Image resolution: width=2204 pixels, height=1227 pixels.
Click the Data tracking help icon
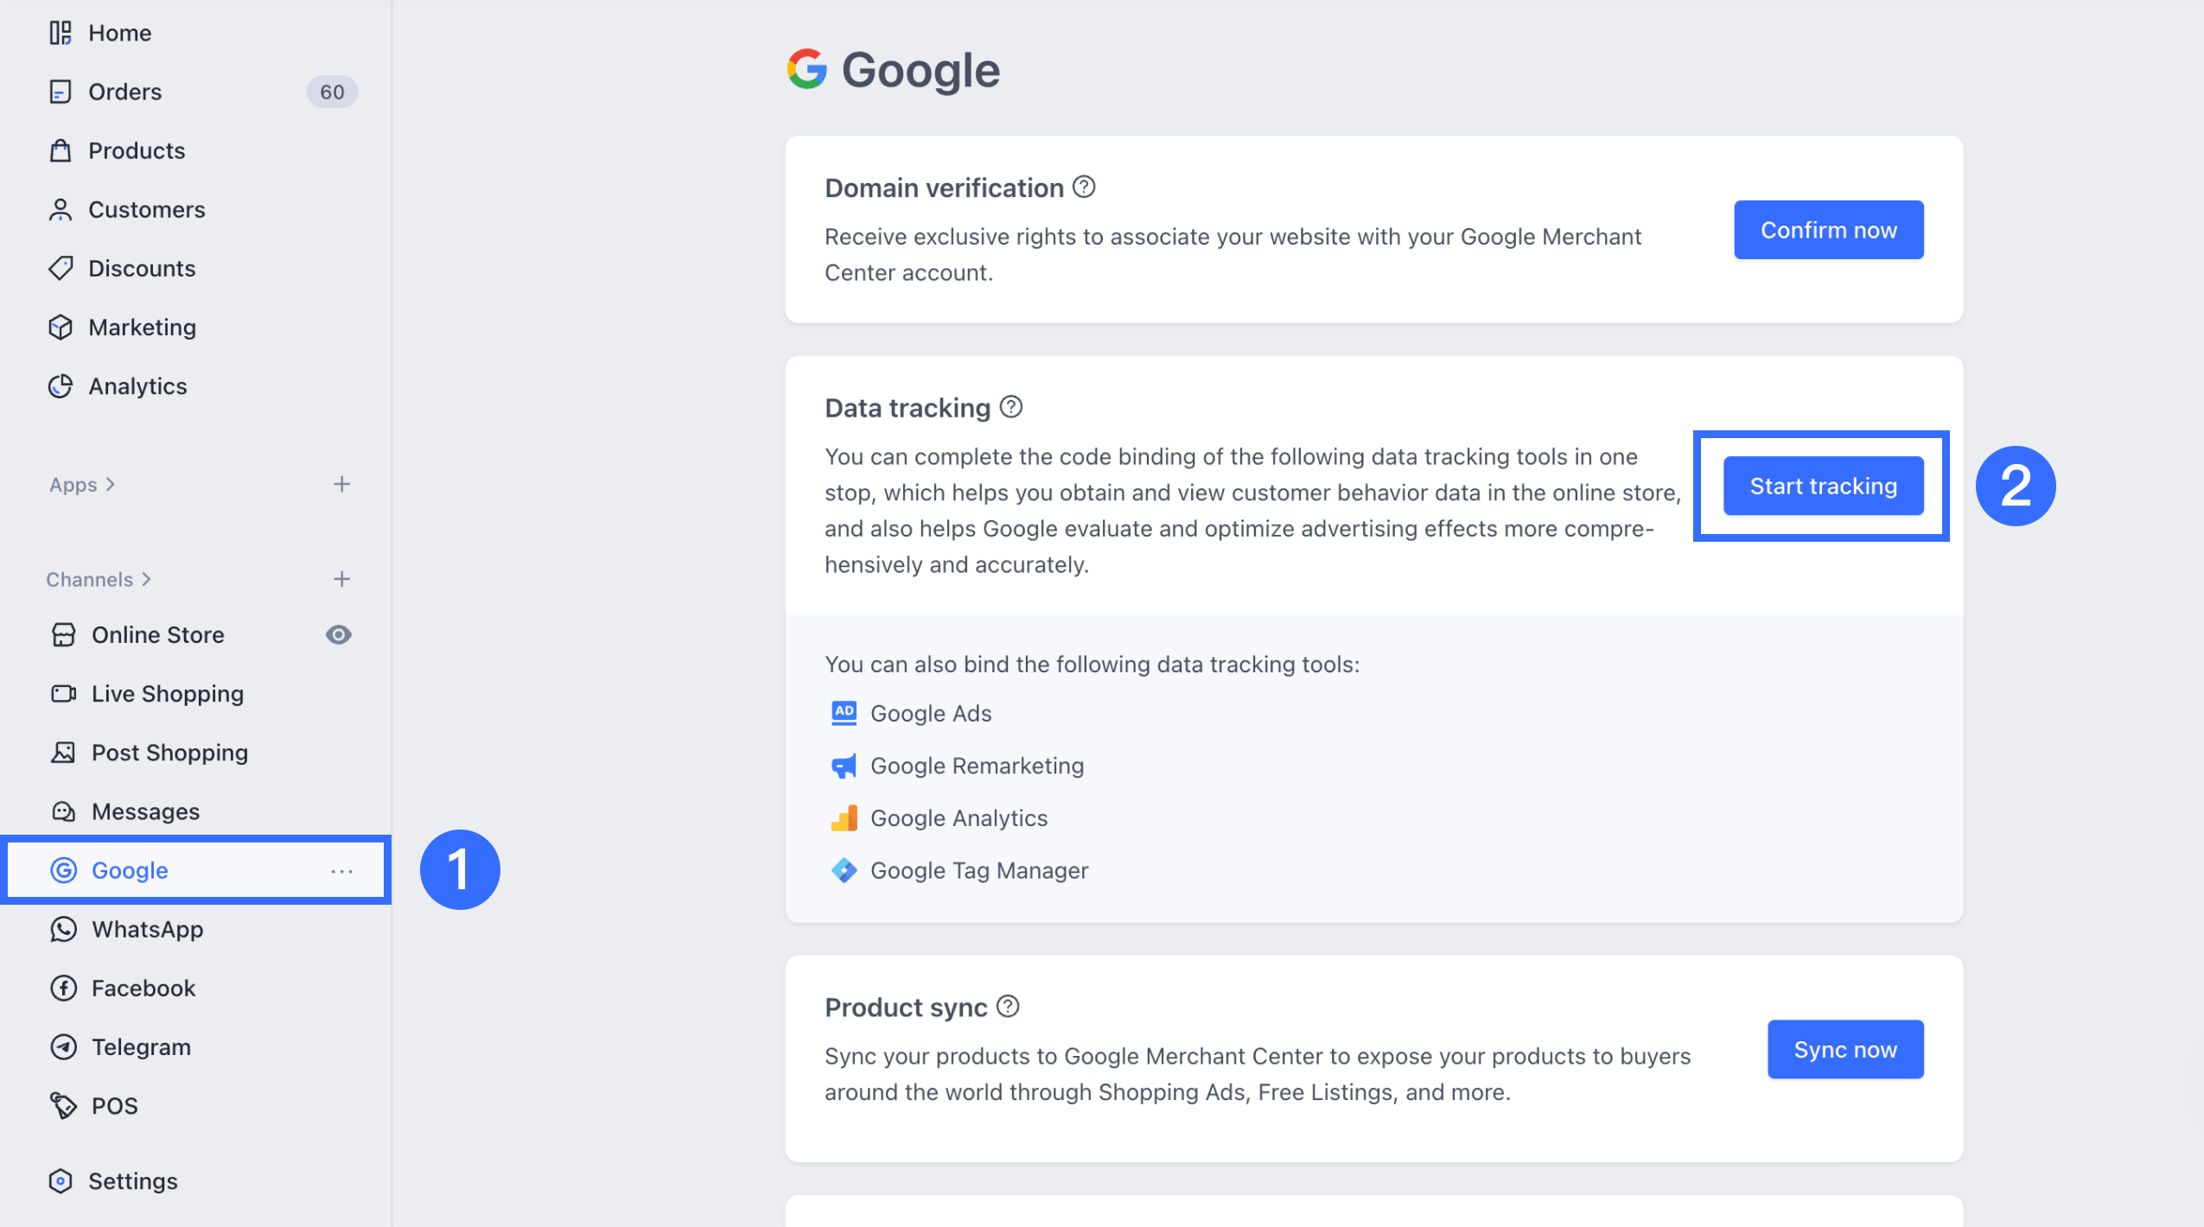tap(1010, 407)
